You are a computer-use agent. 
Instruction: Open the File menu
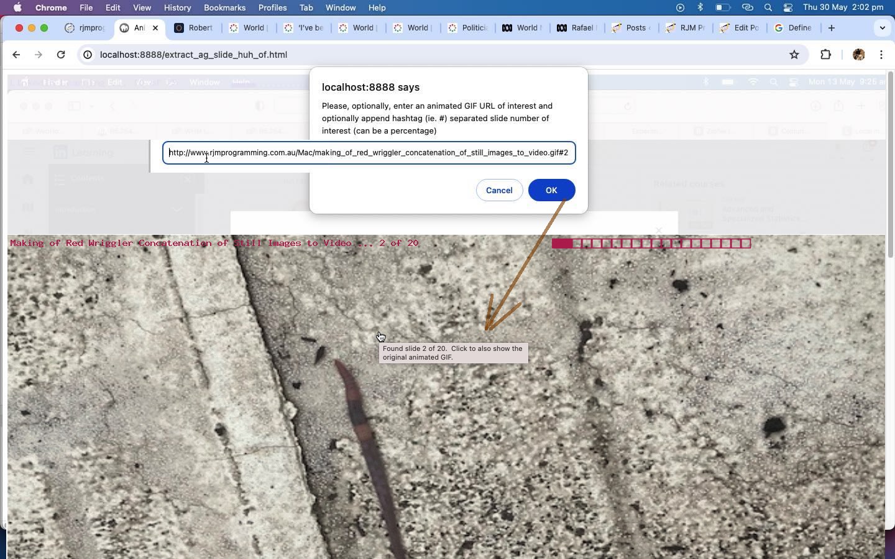click(x=86, y=7)
